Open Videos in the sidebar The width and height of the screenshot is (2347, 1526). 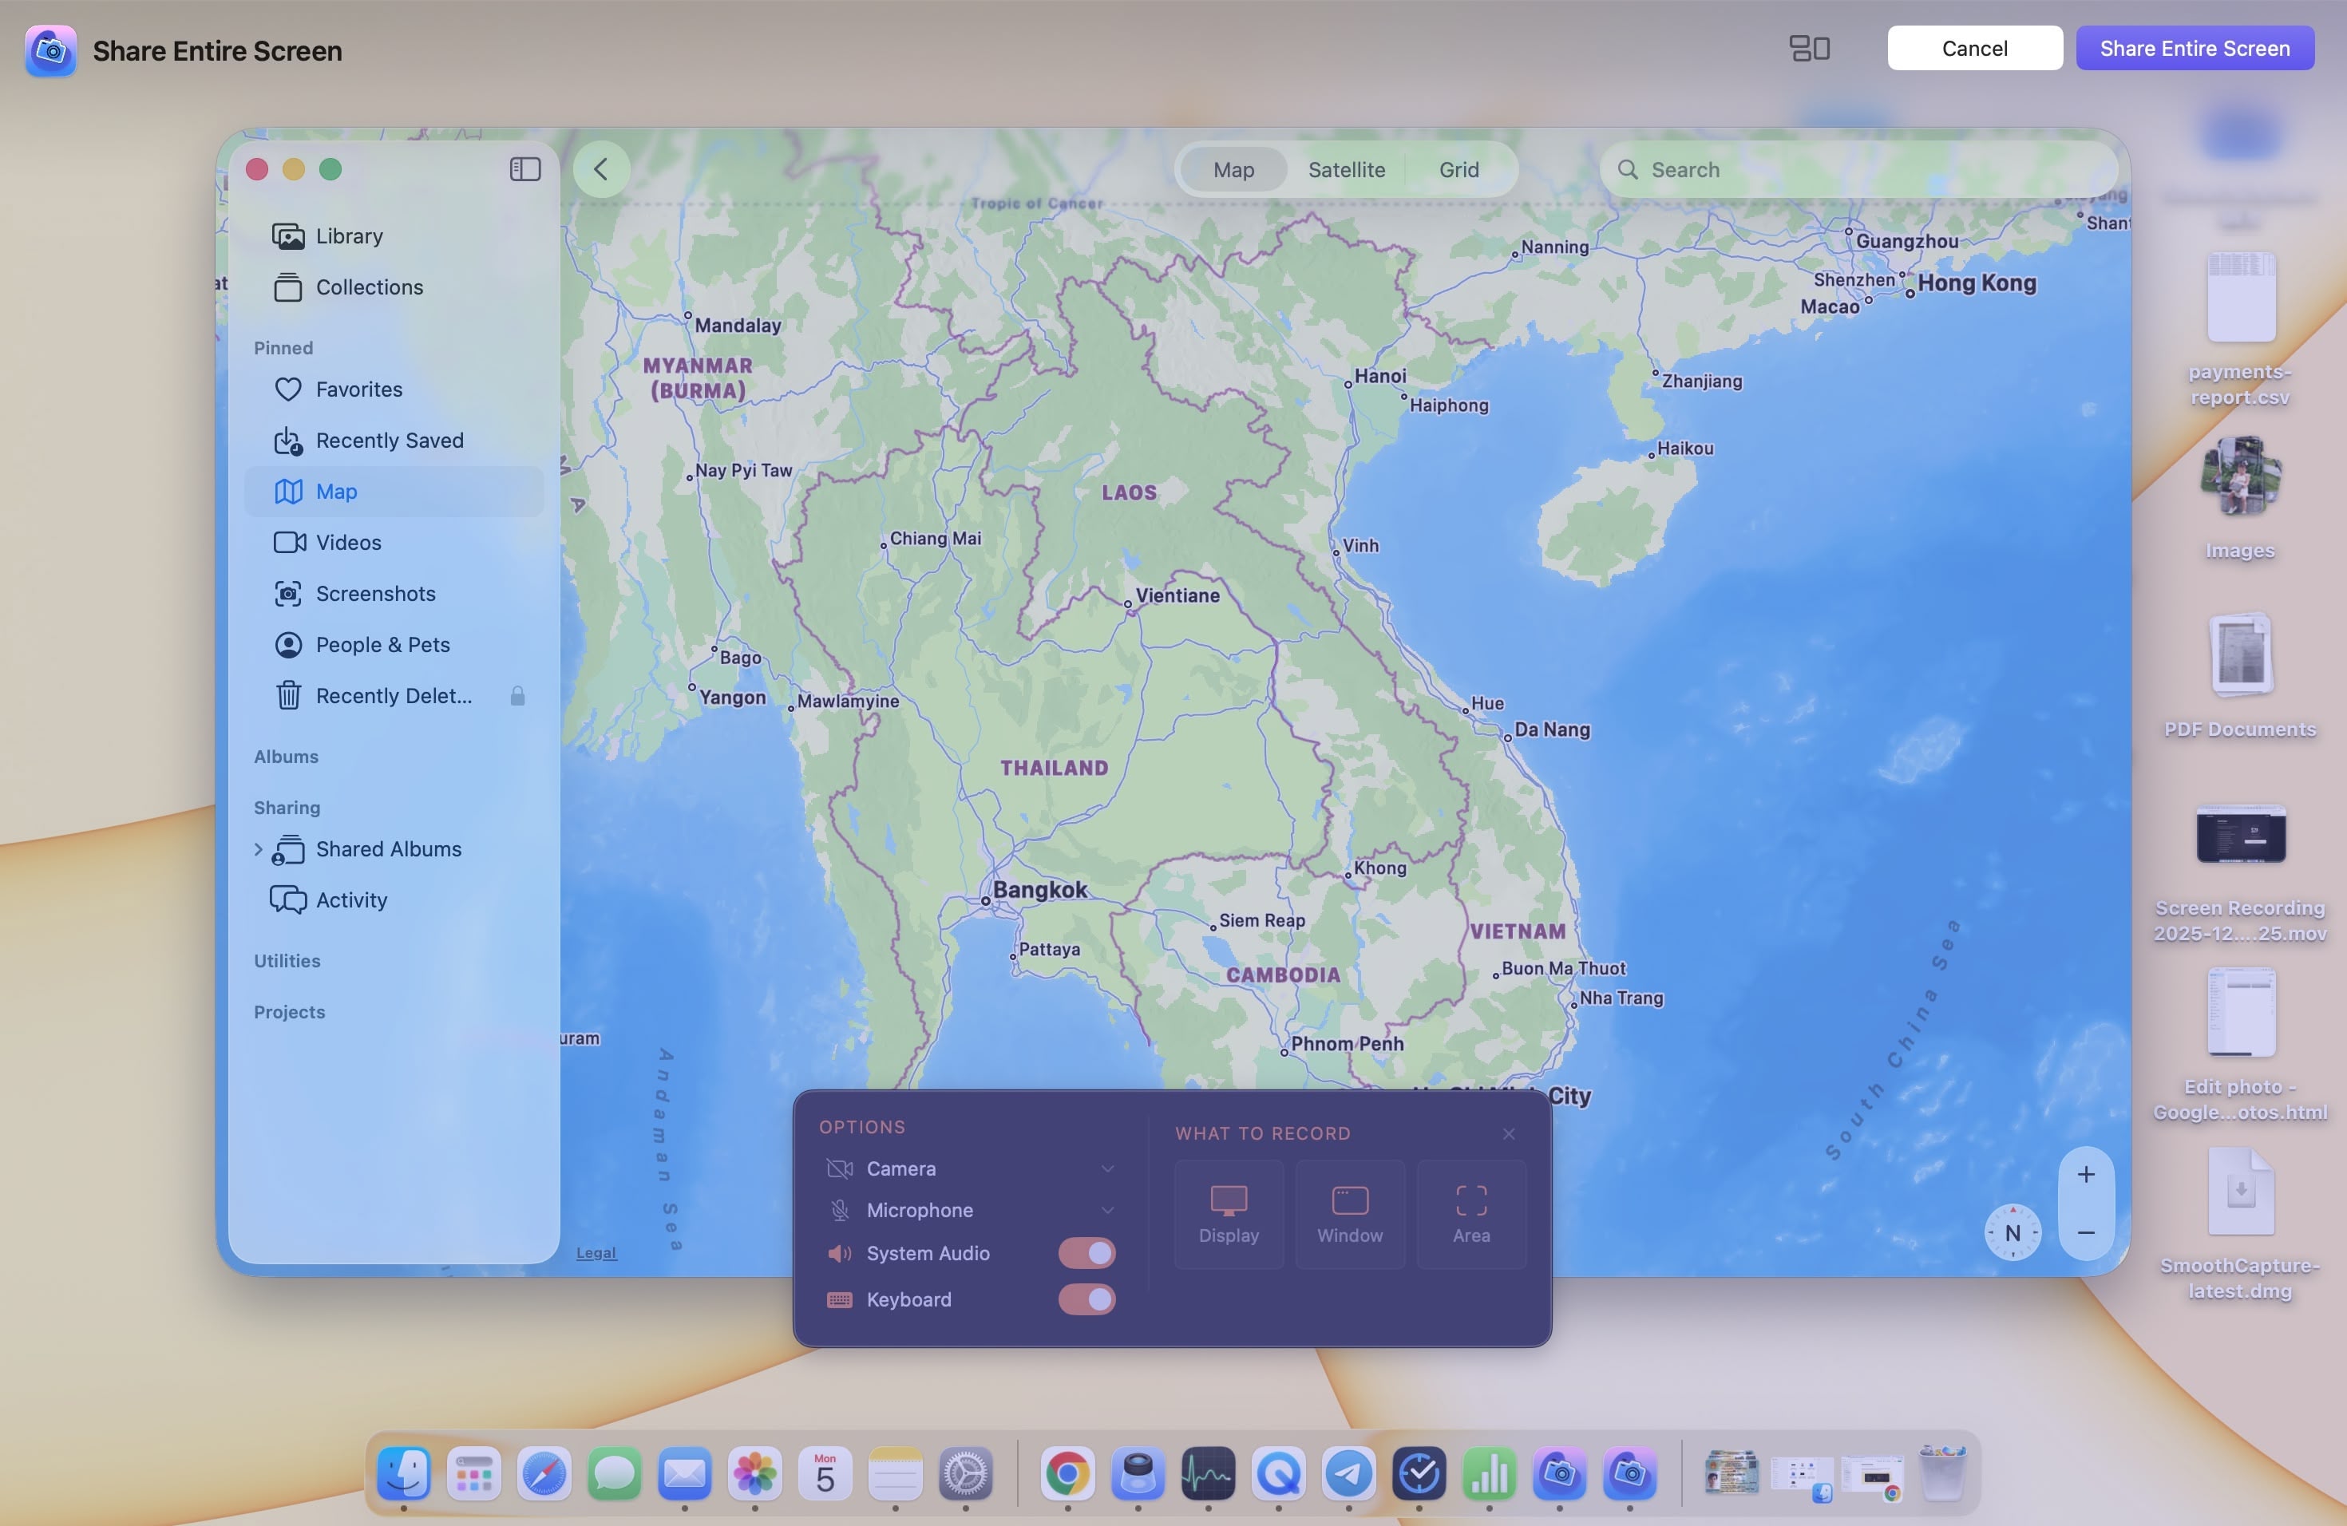[x=394, y=544]
